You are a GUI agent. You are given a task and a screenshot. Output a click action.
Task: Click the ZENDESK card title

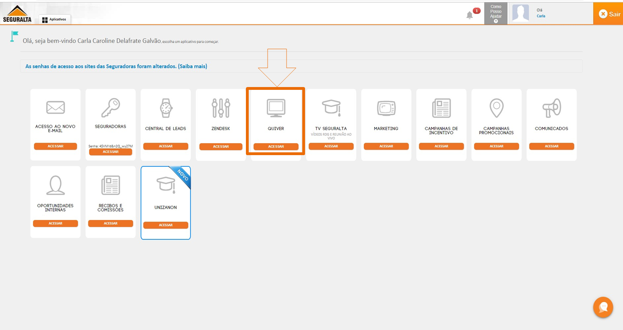221,129
